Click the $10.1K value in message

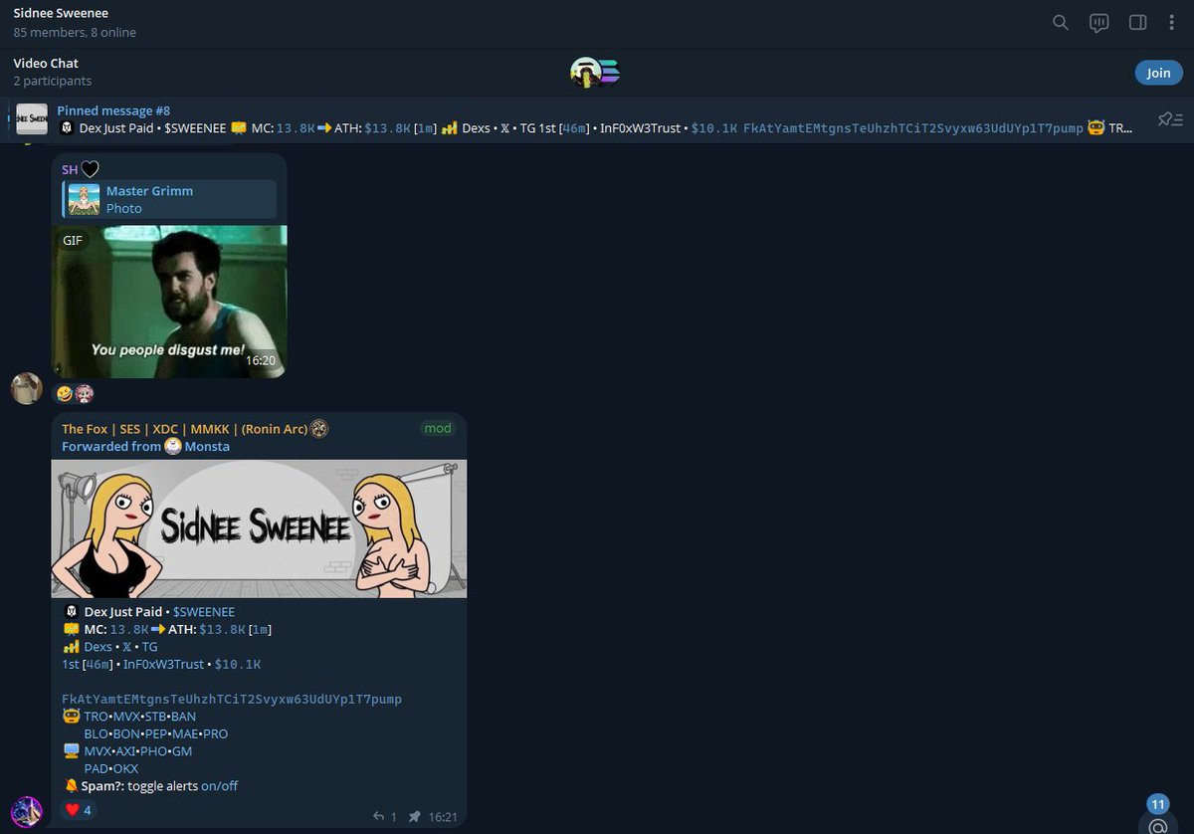tap(238, 664)
